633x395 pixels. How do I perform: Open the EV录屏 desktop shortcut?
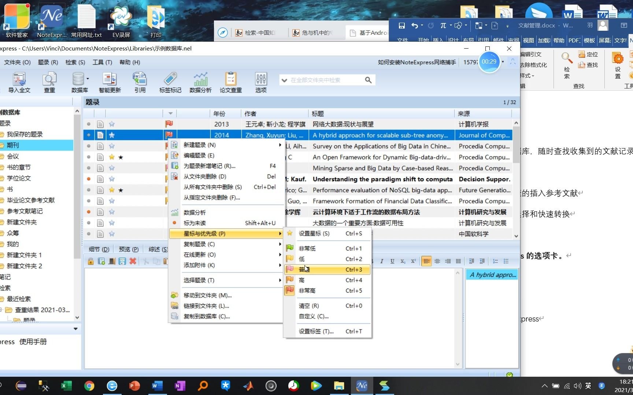[121, 20]
